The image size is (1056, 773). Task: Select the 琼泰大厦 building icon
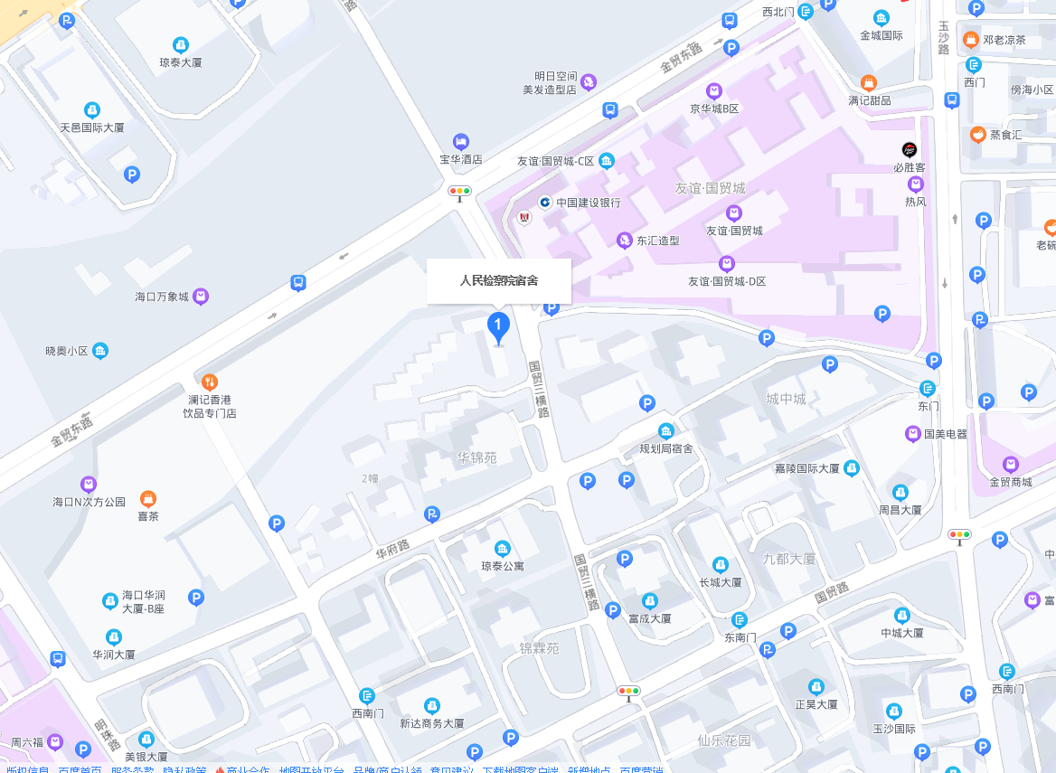pos(181,45)
